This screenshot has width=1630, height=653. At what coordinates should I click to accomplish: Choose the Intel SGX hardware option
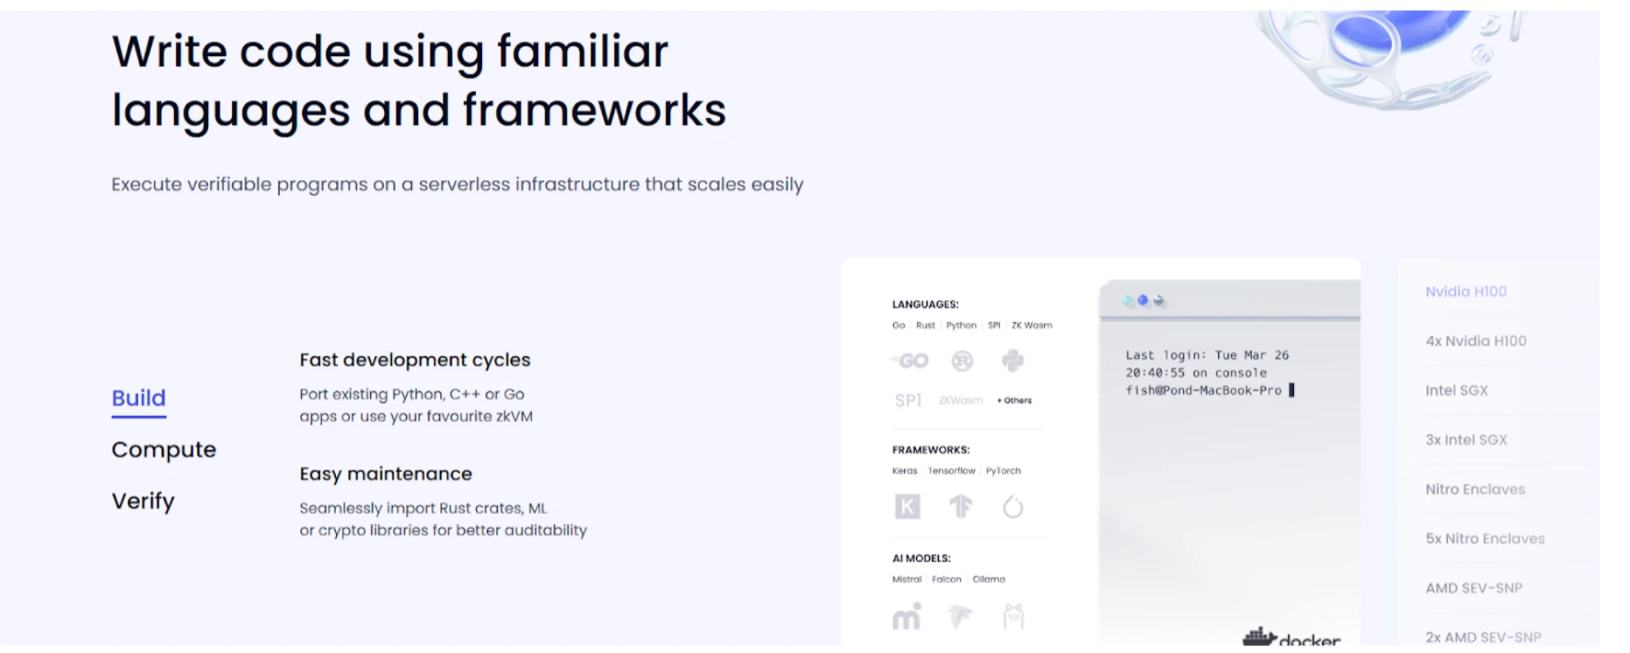pos(1456,391)
